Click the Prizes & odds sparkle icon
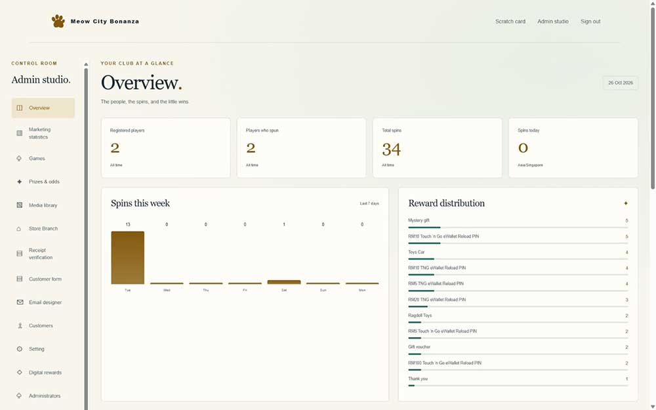This screenshot has height=410, width=656. coord(19,182)
